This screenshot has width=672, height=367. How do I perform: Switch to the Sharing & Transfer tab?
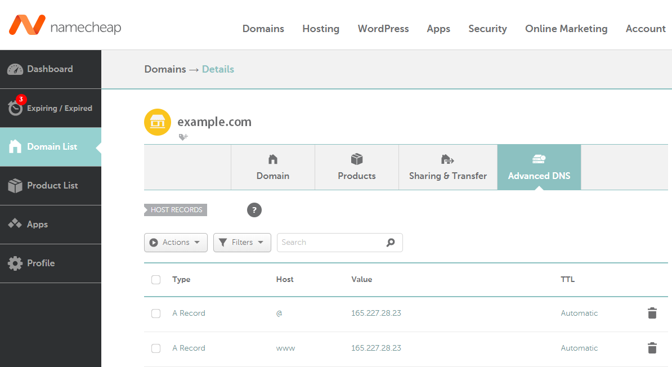coord(447,167)
